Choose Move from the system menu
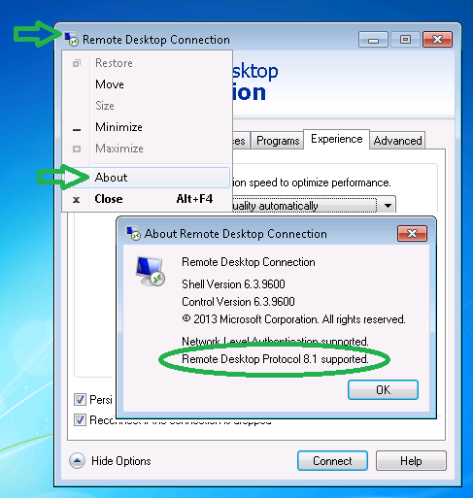The height and width of the screenshot is (498, 473). click(x=147, y=84)
